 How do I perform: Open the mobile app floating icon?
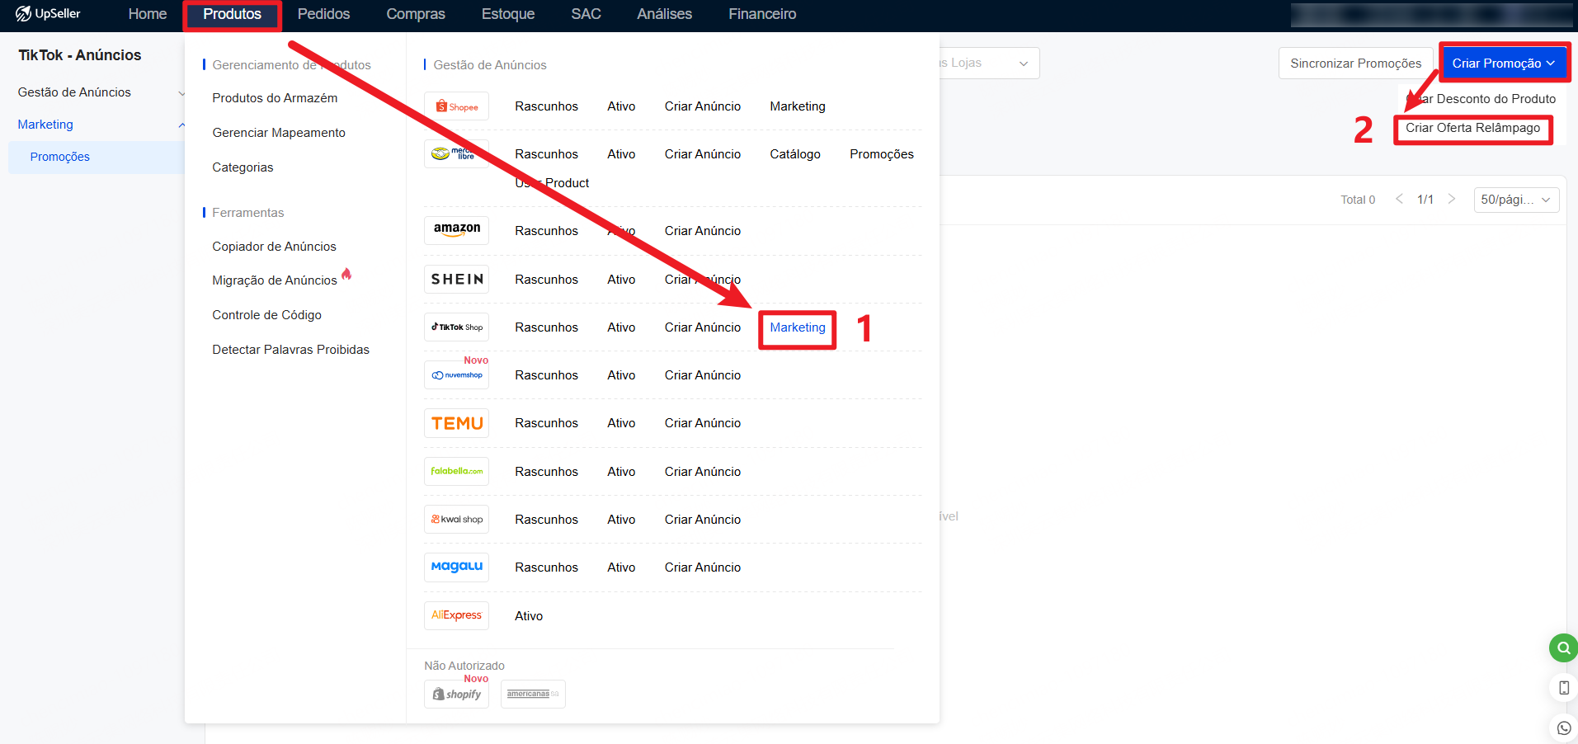click(x=1563, y=688)
